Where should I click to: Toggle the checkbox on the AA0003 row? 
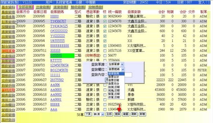[x=105, y=90]
